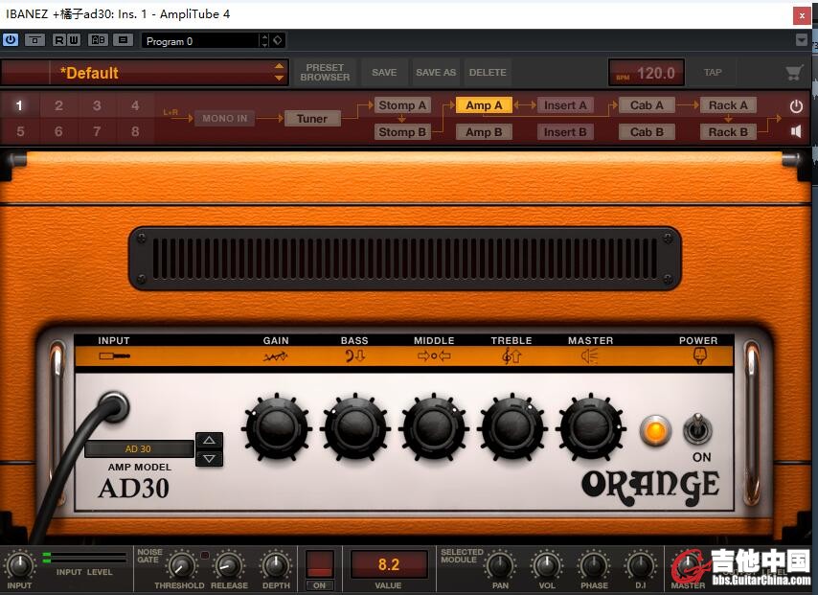Open the Preset Browser
The width and height of the screenshot is (818, 595).
(325, 73)
